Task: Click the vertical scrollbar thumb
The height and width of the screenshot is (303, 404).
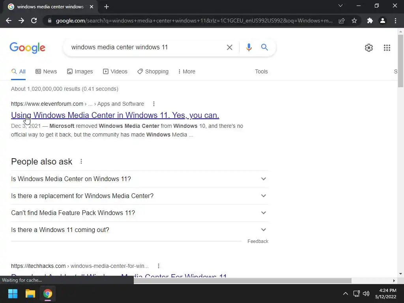Action: pos(400,61)
